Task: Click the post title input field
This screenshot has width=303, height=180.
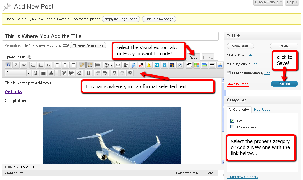Action: click(110, 36)
